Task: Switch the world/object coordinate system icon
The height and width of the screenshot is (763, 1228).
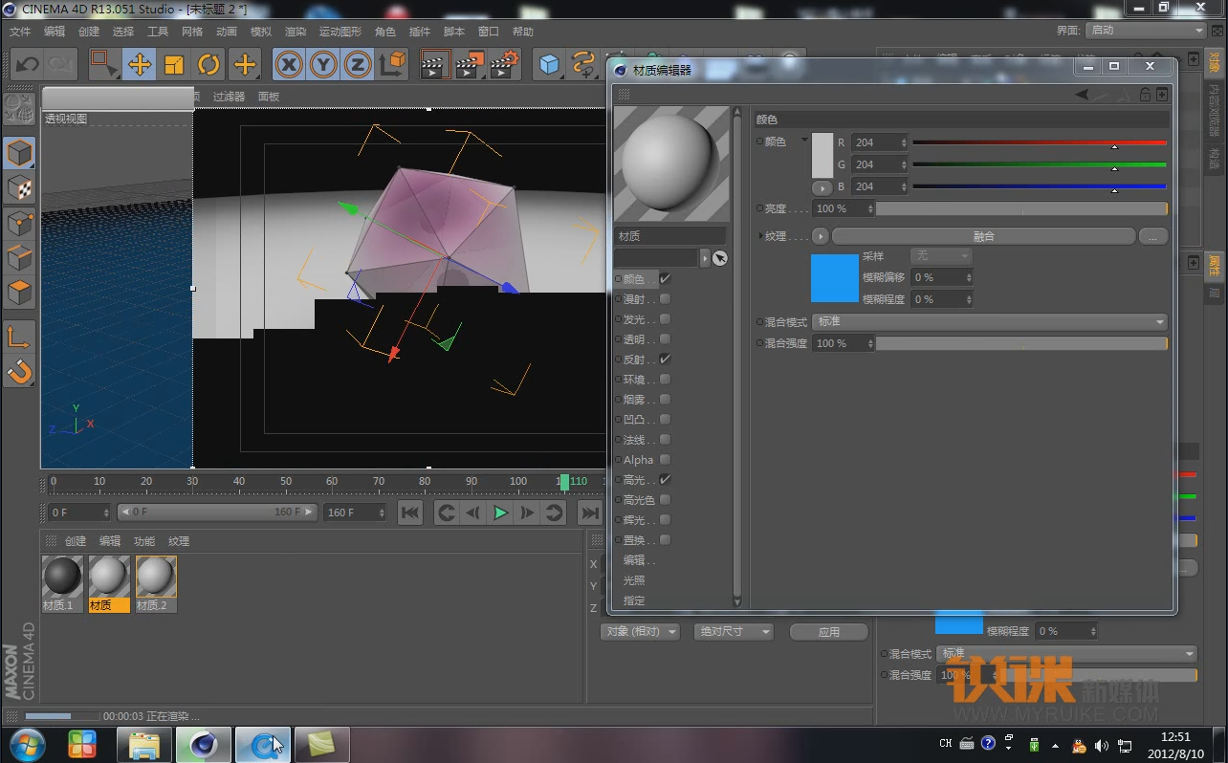Action: pyautogui.click(x=393, y=65)
